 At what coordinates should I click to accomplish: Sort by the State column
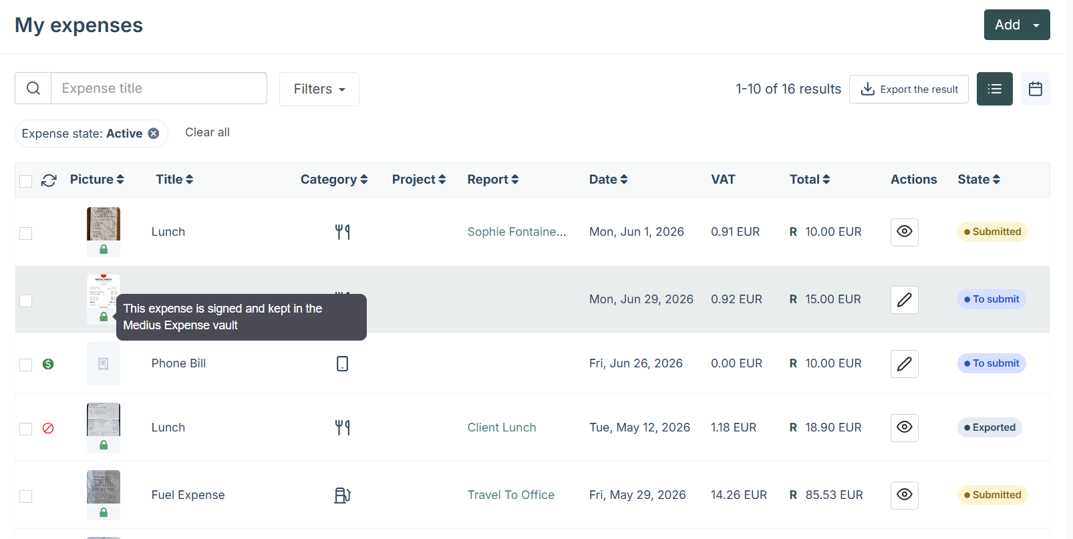point(979,179)
